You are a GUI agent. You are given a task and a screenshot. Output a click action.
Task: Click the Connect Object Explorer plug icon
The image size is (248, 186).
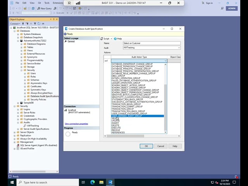point(23,24)
